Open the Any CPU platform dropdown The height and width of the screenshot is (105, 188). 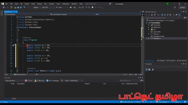pyautogui.click(x=48, y=7)
